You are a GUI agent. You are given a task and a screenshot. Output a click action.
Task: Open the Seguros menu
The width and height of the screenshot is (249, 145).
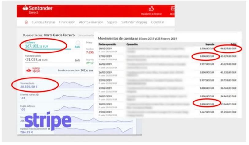point(112,22)
